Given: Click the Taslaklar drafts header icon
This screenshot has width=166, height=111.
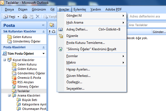Looking at the screenshot, I should [x=52, y=25].
